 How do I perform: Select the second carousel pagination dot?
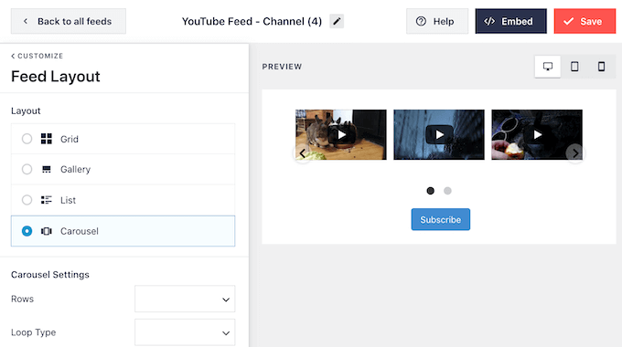point(447,191)
